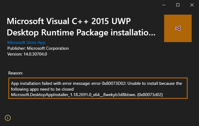Open the Microsoft Store App link
Viewport: 199px width, 126px height.
[26, 42]
